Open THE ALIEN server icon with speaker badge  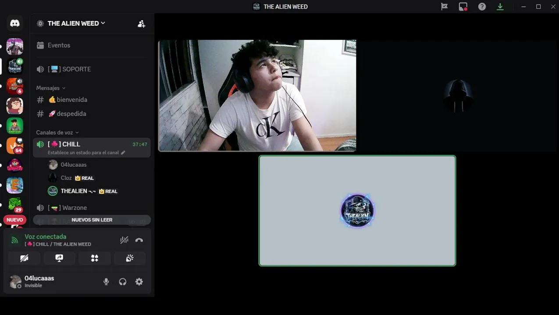click(x=14, y=66)
